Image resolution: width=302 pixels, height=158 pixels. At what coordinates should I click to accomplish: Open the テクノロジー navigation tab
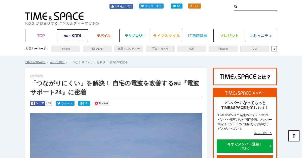click(x=135, y=36)
